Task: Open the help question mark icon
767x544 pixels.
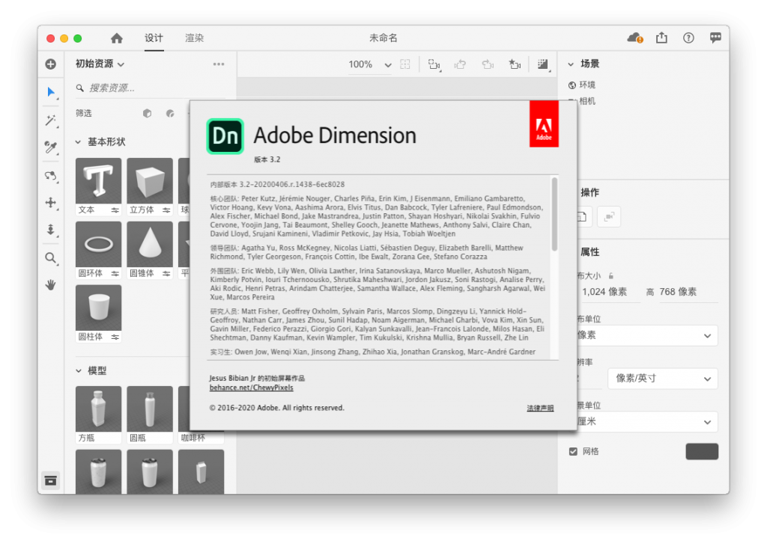Action: (688, 37)
